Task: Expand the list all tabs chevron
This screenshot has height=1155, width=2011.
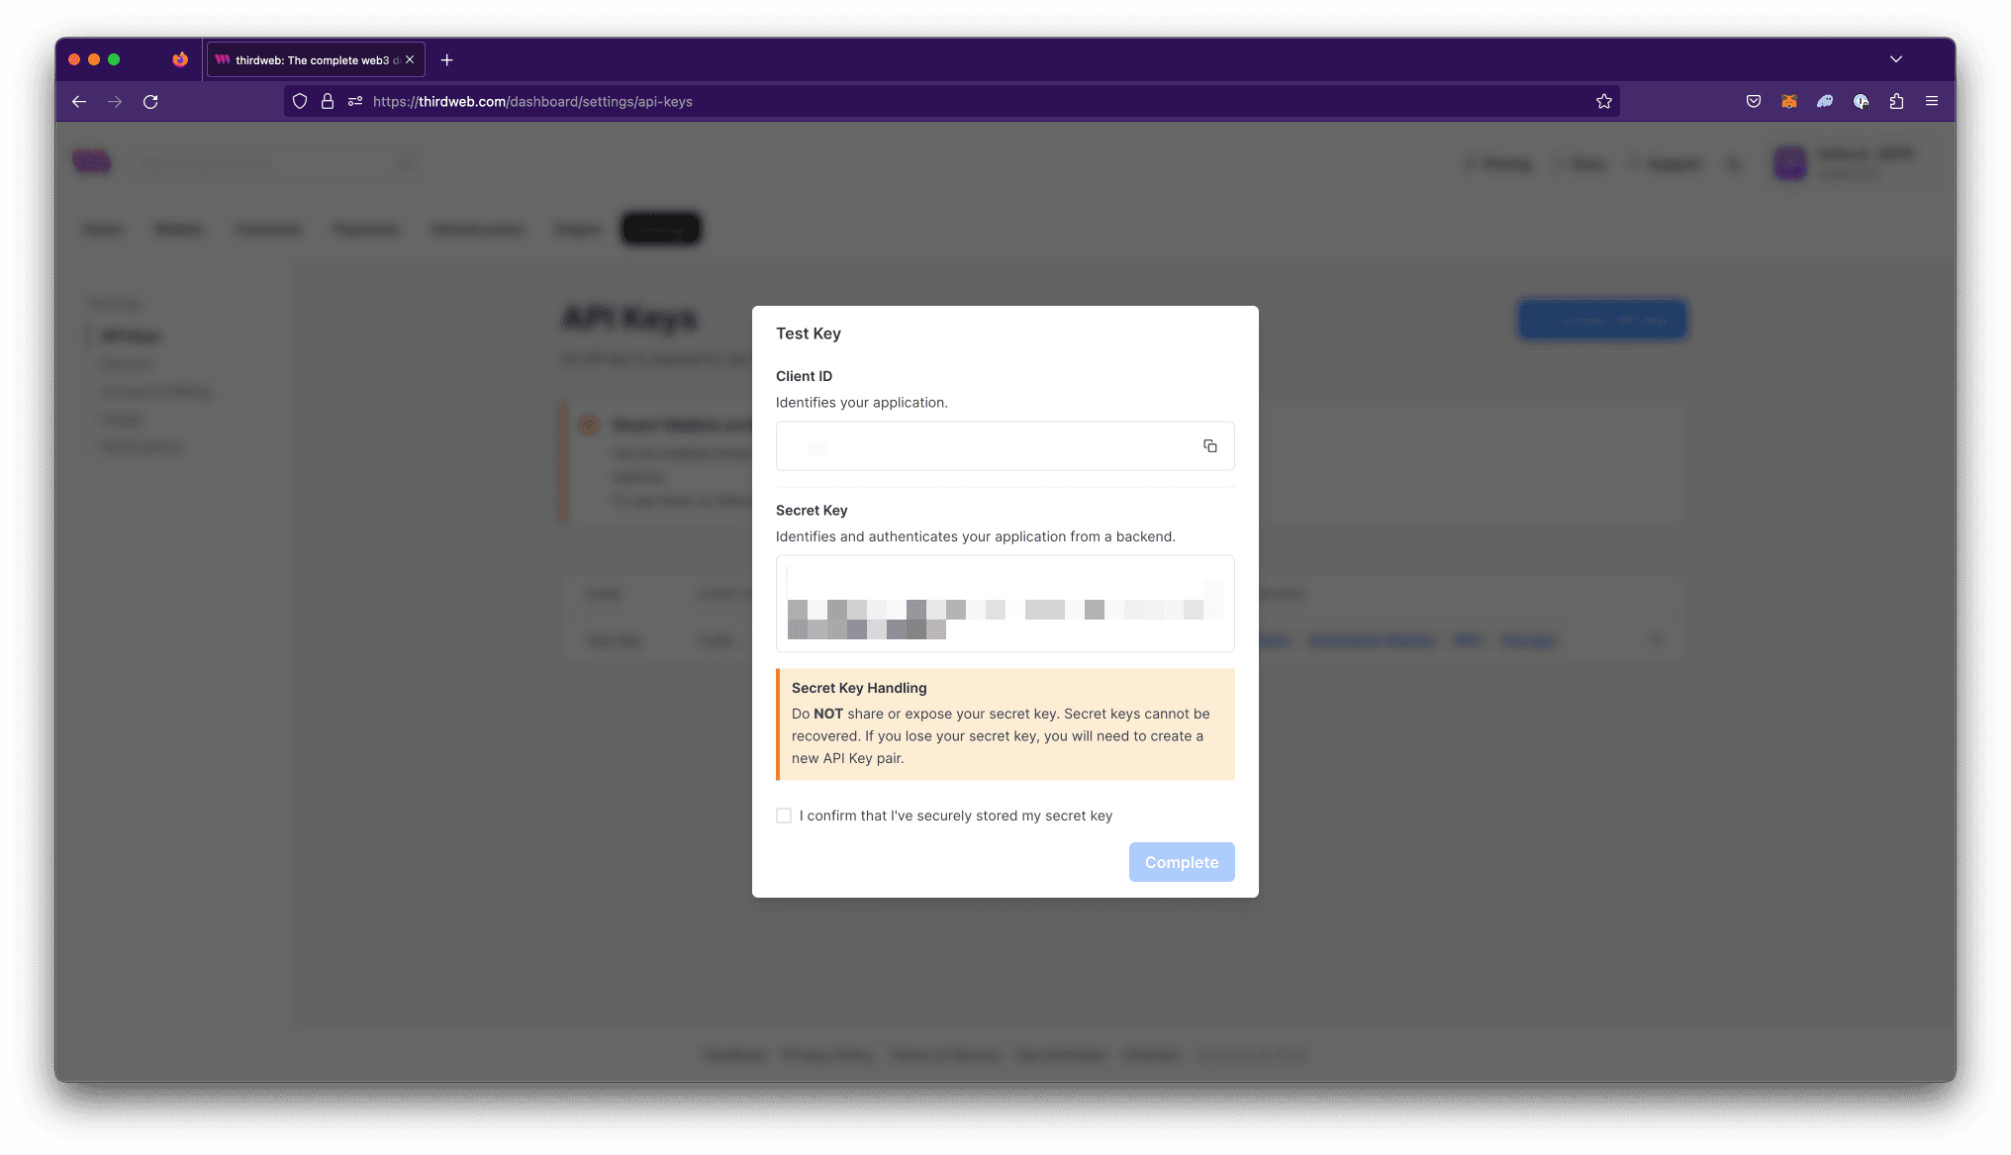Action: (x=1895, y=59)
